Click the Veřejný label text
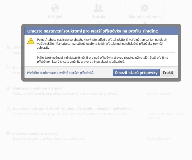The height and width of the screenshot is (160, 192). pos(55,17)
